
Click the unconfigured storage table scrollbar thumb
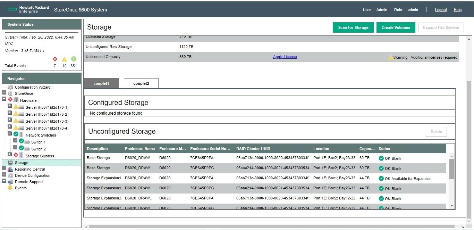tap(451, 169)
